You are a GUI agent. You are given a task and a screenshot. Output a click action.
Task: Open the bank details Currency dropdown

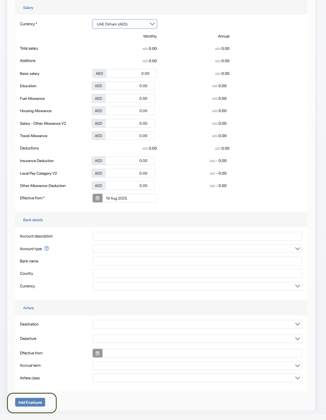pyautogui.click(x=197, y=286)
